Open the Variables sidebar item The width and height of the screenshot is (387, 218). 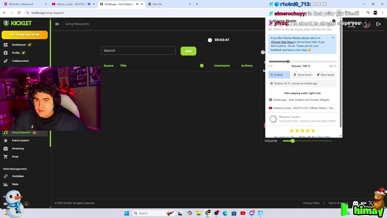click(24, 176)
